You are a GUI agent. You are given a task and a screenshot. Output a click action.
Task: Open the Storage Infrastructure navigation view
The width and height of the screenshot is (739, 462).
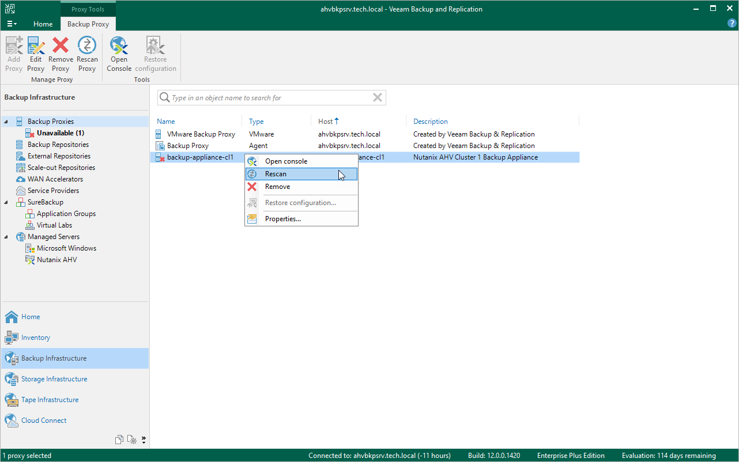[74, 379]
